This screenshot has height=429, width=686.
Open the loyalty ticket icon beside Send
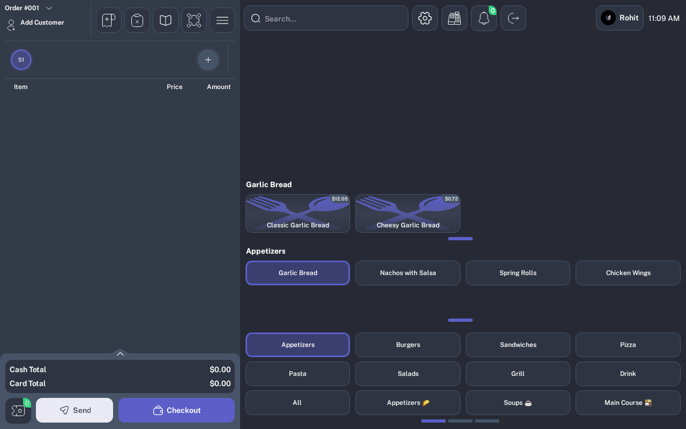18,411
